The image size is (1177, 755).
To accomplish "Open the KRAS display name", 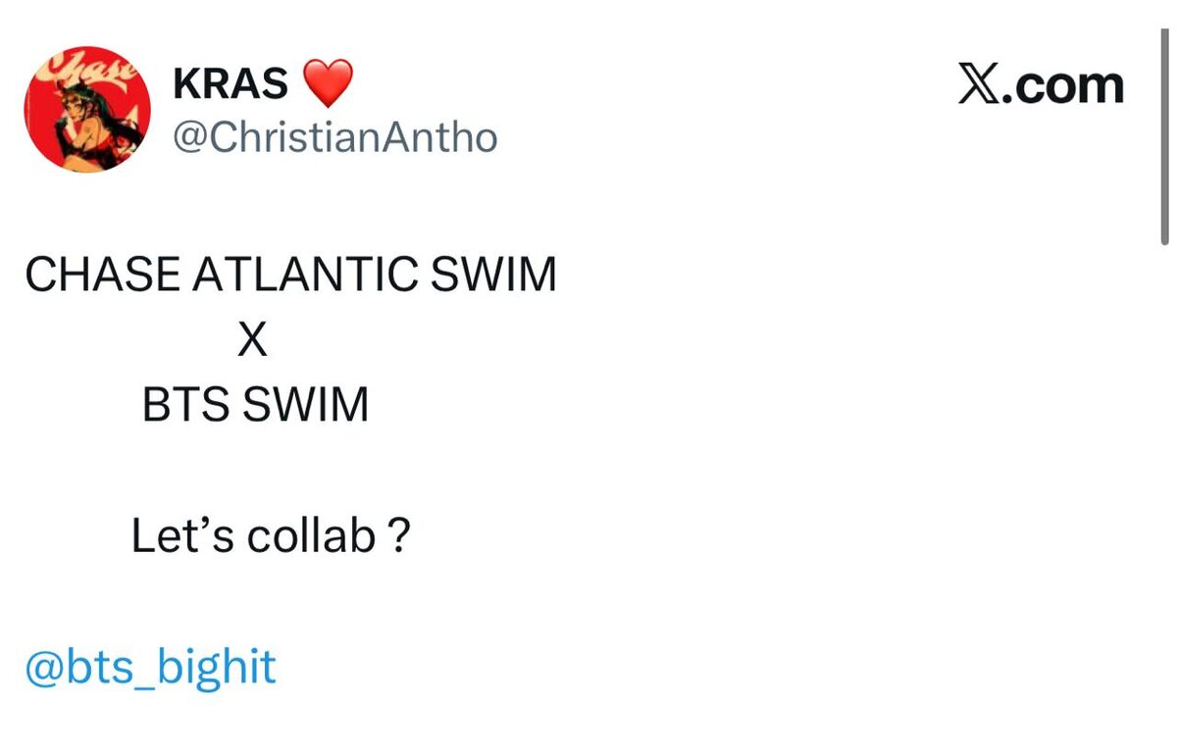I will click(230, 84).
